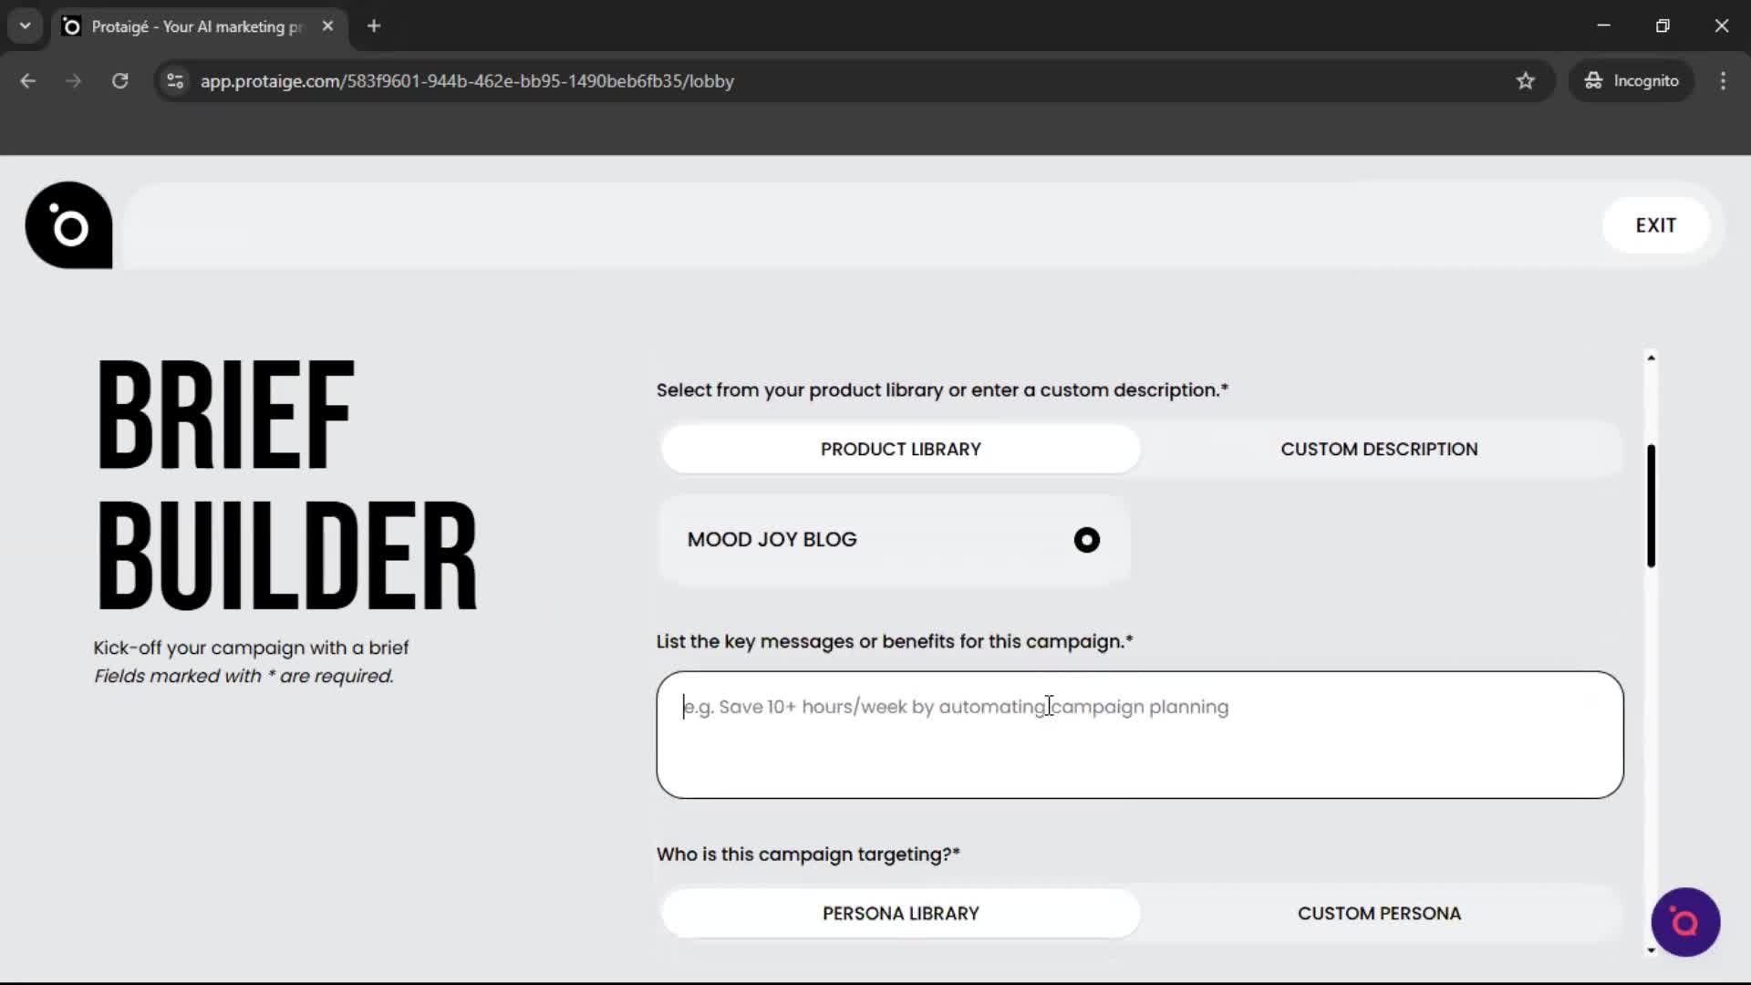1751x985 pixels.
Task: Reload the current page
Action: coord(119,80)
